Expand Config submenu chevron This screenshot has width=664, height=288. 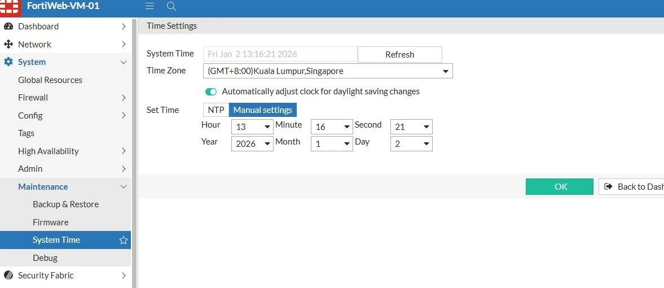(124, 115)
